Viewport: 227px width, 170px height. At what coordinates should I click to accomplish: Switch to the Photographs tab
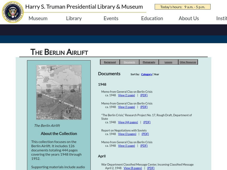pos(149,62)
